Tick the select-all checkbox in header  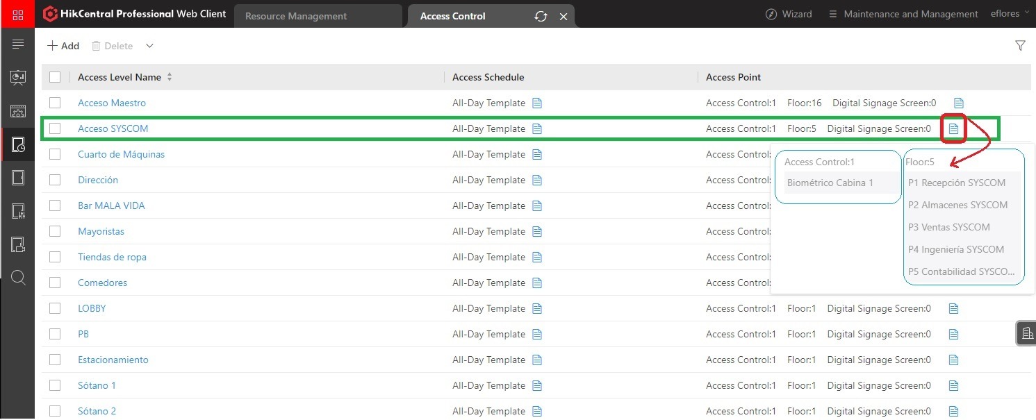(x=55, y=77)
